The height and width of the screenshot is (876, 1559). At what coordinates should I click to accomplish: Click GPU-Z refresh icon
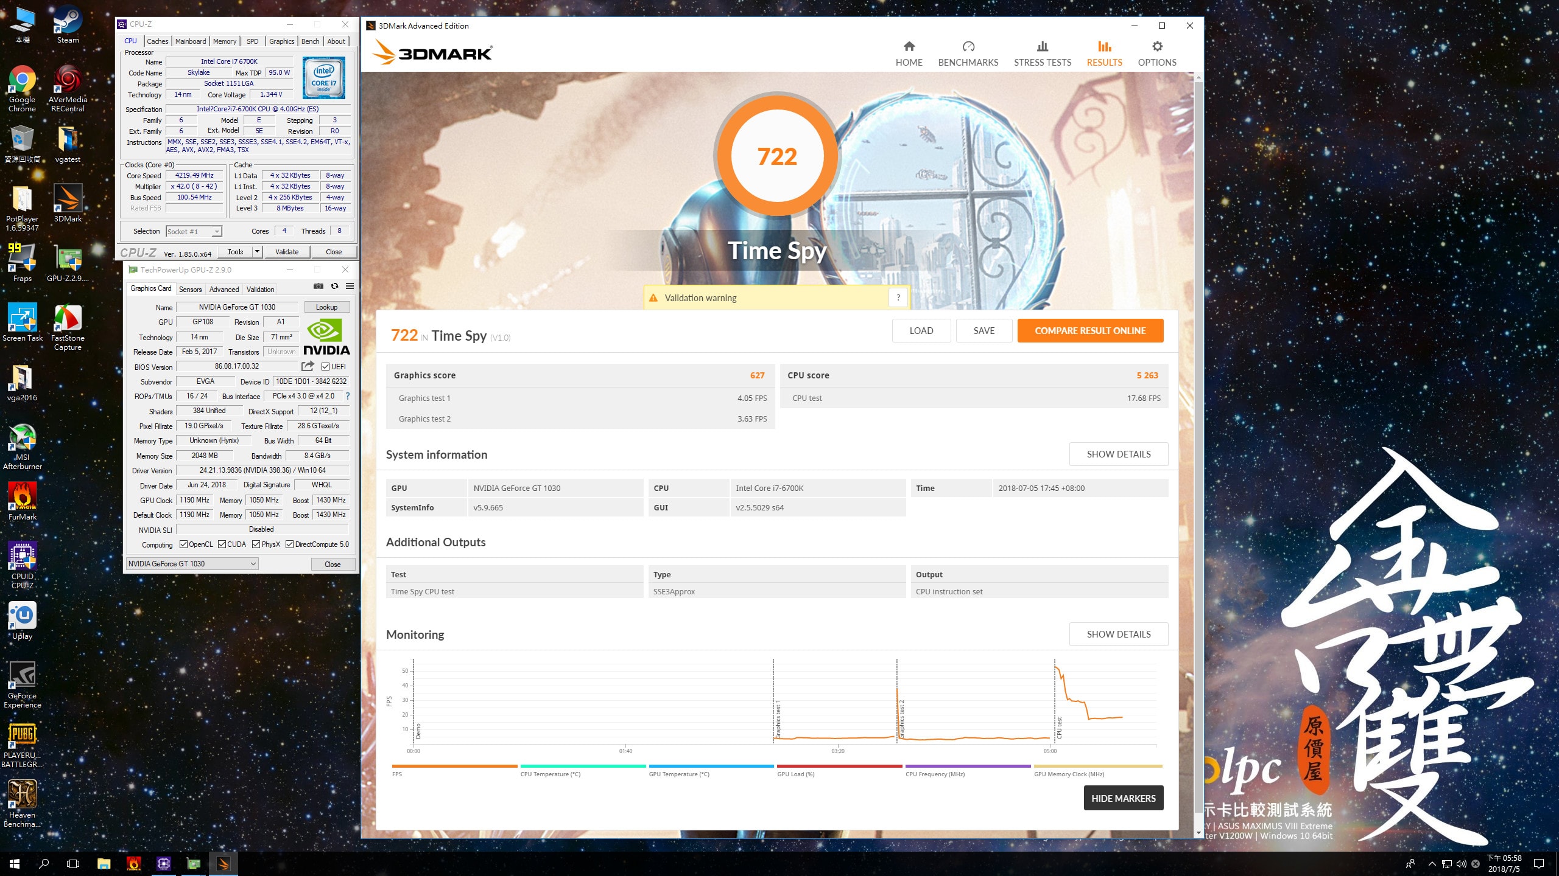tap(334, 286)
